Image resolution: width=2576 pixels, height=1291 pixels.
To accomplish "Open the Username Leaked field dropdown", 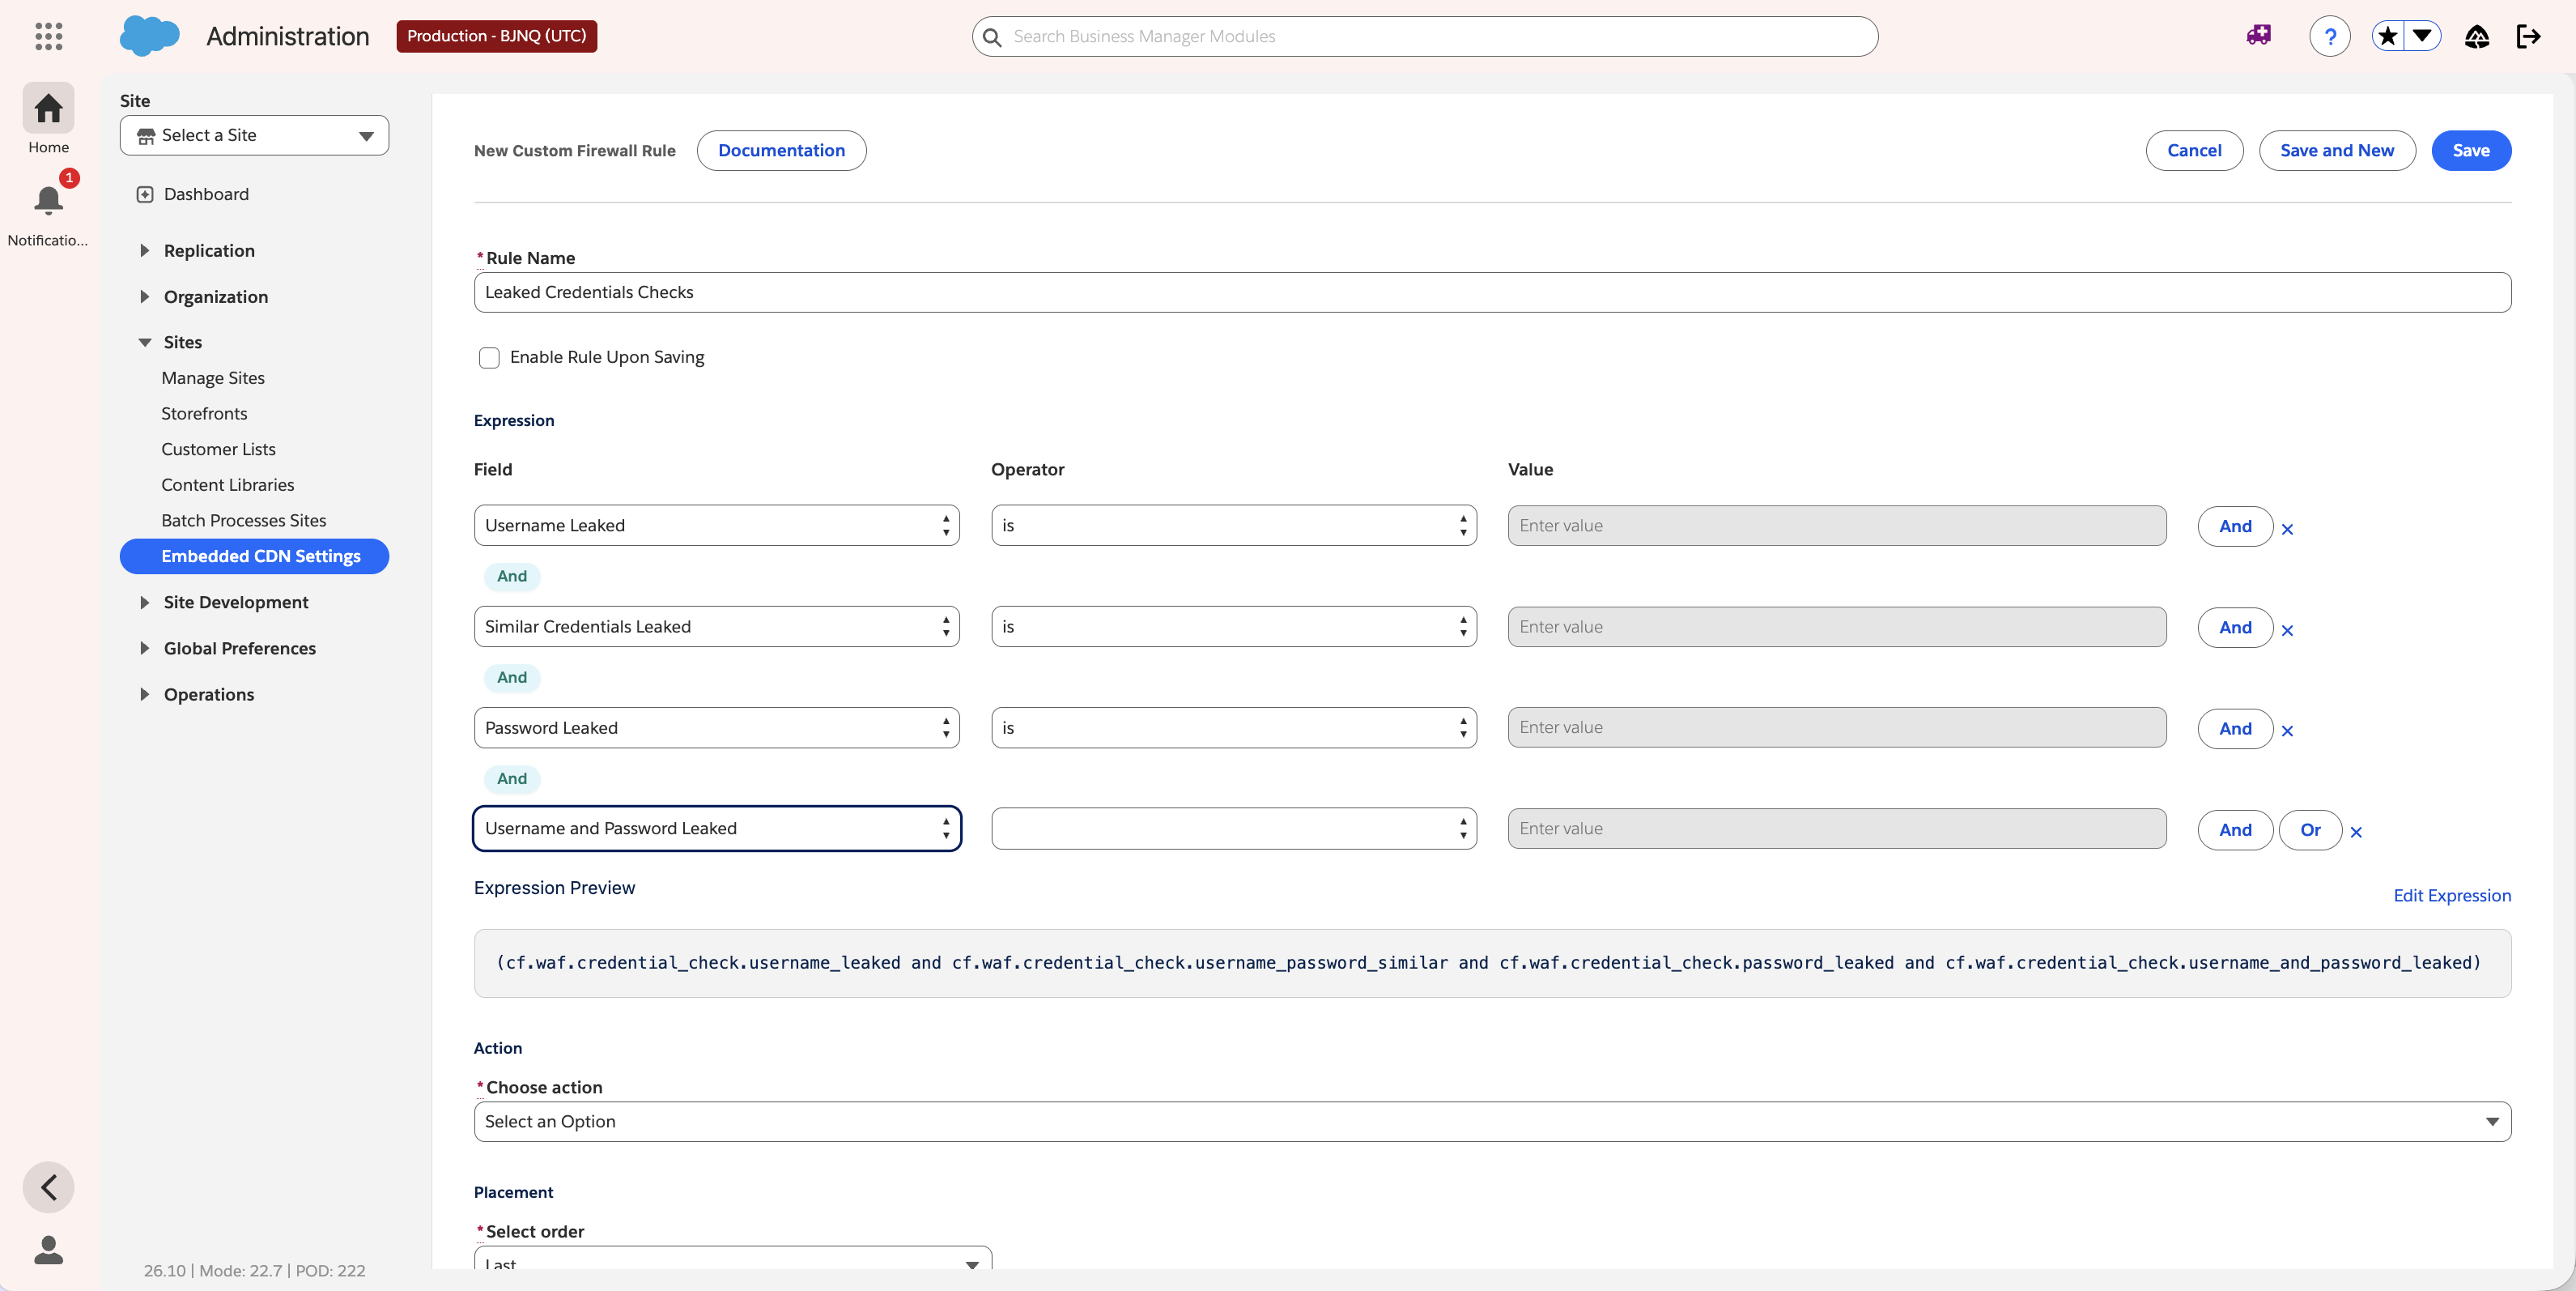I will [716, 526].
